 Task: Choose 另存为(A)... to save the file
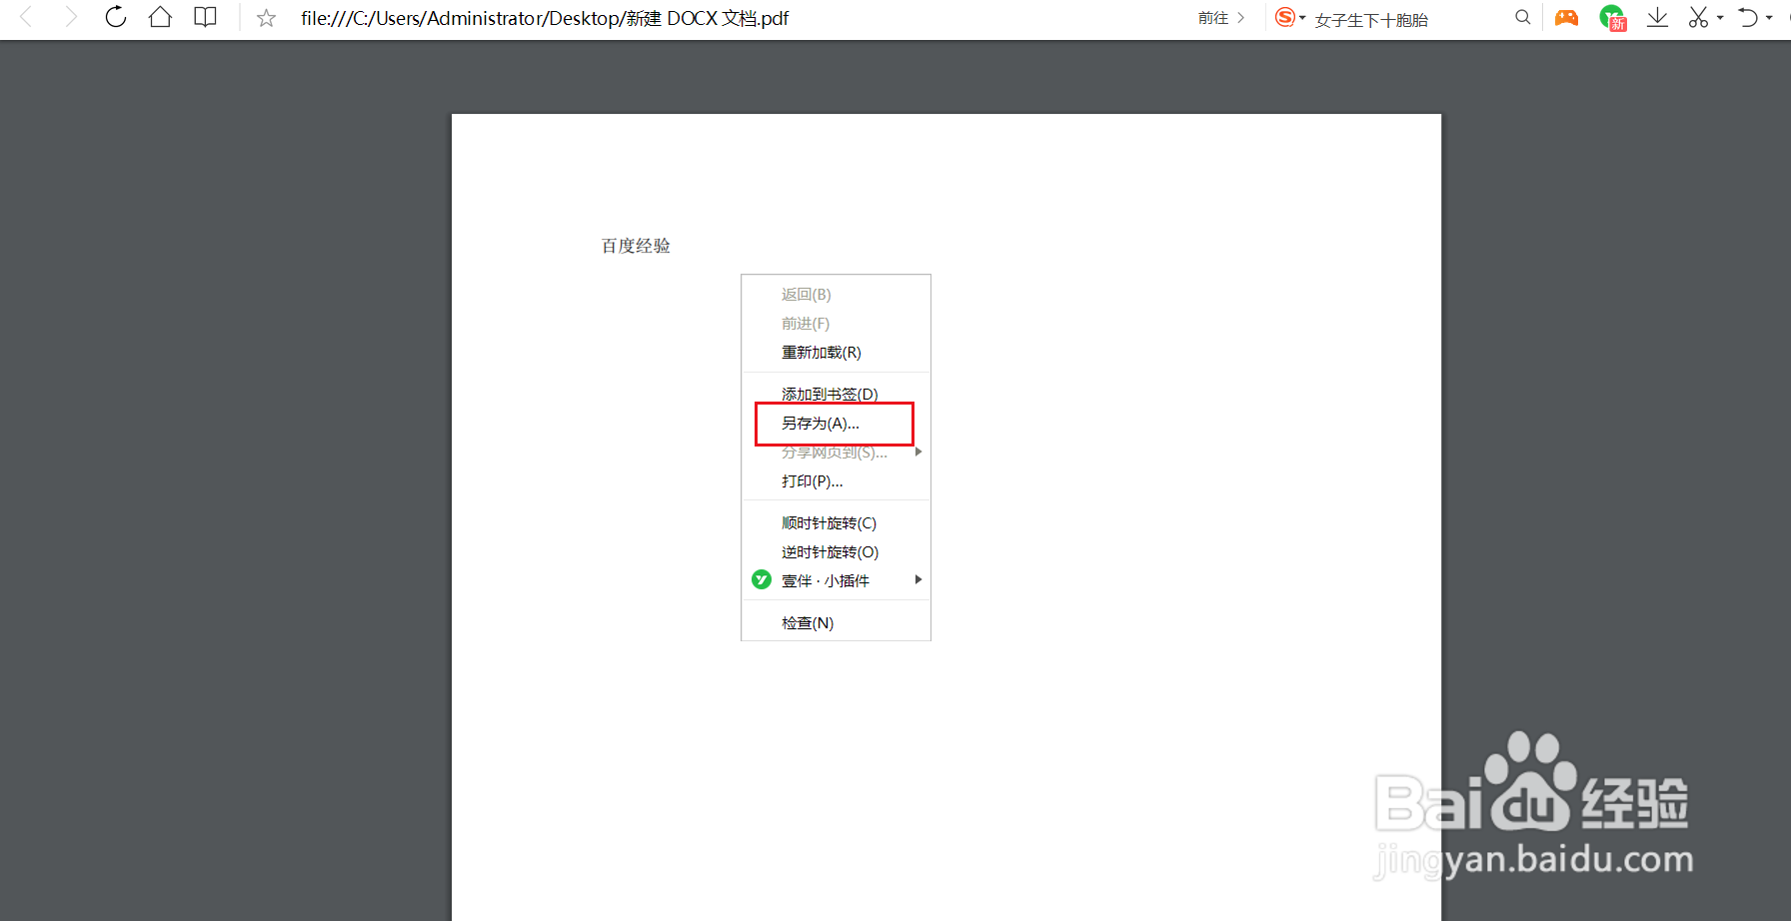point(836,424)
